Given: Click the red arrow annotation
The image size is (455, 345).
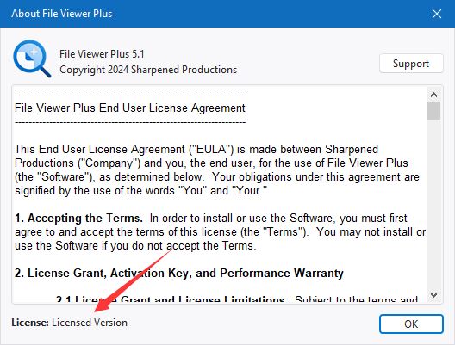Looking at the screenshot, I should click(x=134, y=280).
